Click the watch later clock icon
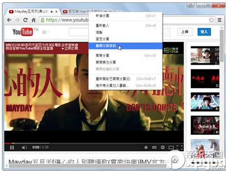 point(146,147)
